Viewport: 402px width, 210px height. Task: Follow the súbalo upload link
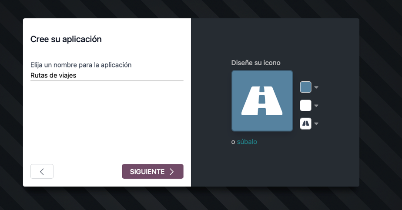pos(247,142)
